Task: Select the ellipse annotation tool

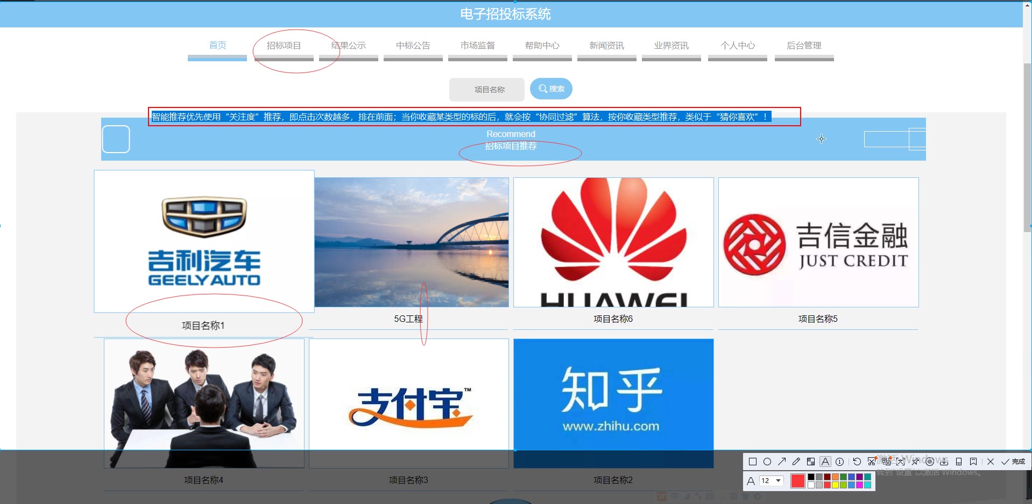Action: tap(767, 462)
